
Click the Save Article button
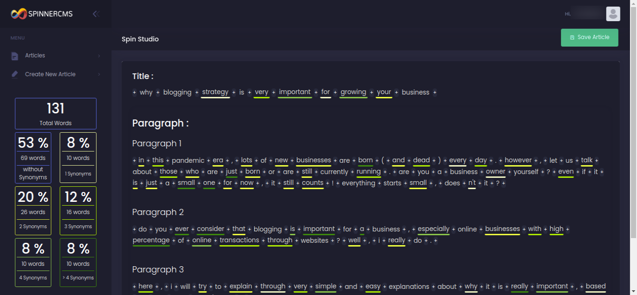[x=589, y=37]
